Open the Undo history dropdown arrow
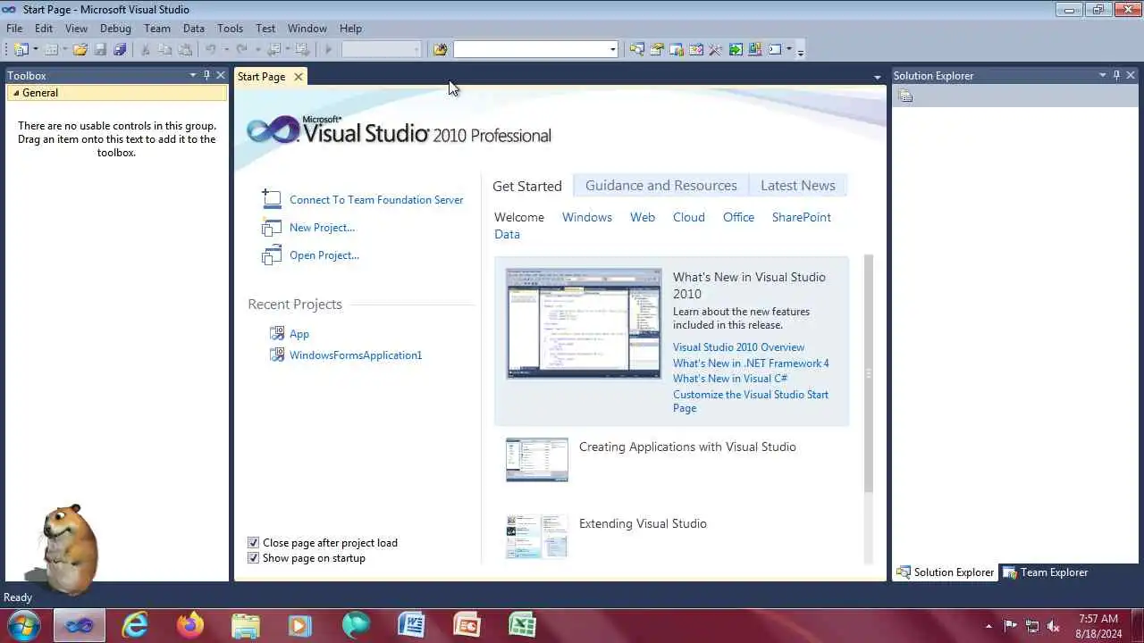The image size is (1144, 643). 226,49
